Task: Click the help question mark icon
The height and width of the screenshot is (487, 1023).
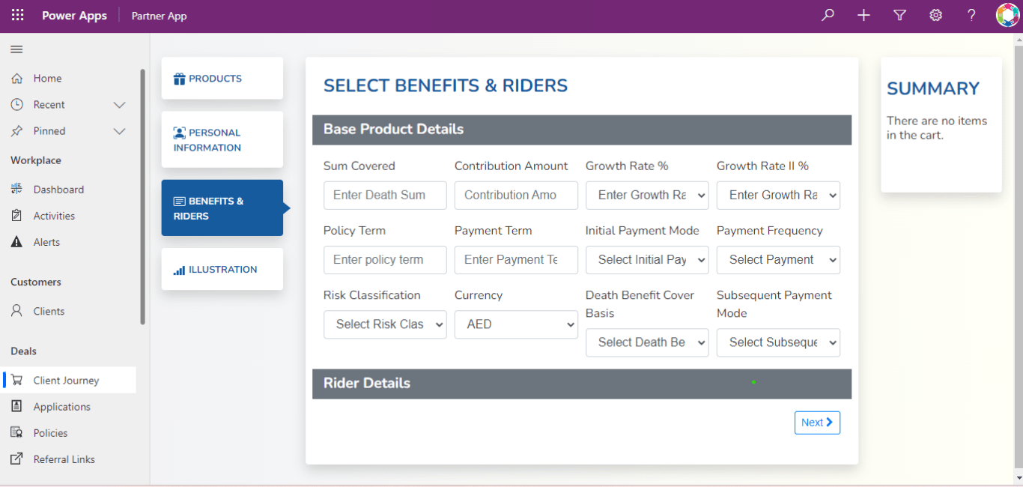Action: coord(971,15)
